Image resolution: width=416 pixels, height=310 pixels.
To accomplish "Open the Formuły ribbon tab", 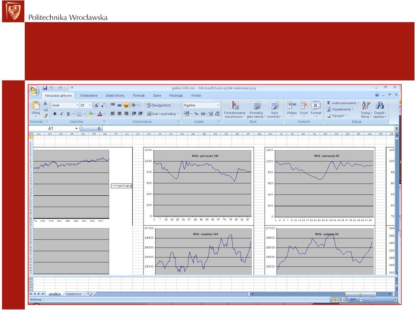I will click(139, 95).
